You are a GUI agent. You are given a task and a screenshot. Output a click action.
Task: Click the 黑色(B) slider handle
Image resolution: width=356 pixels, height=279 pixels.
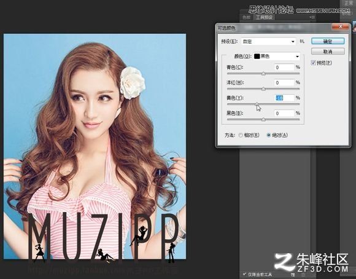coord(263,119)
